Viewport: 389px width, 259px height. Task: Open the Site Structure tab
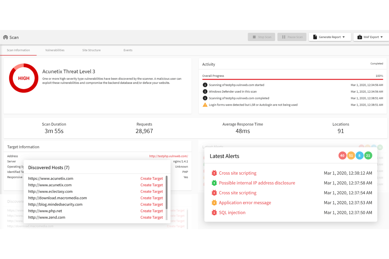click(91, 50)
